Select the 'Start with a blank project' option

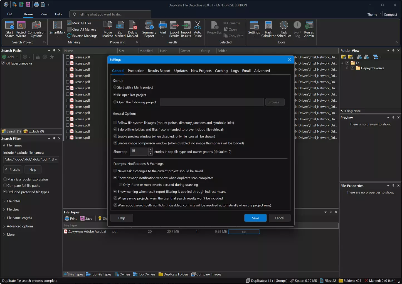coord(115,87)
